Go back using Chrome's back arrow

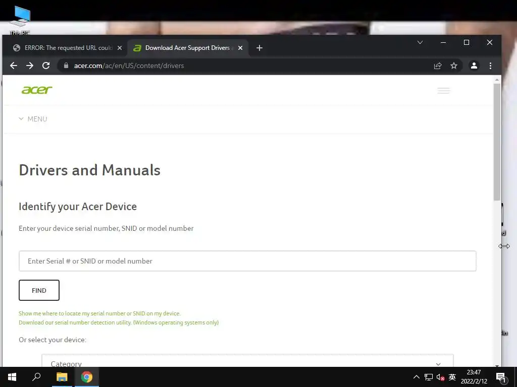click(x=14, y=66)
